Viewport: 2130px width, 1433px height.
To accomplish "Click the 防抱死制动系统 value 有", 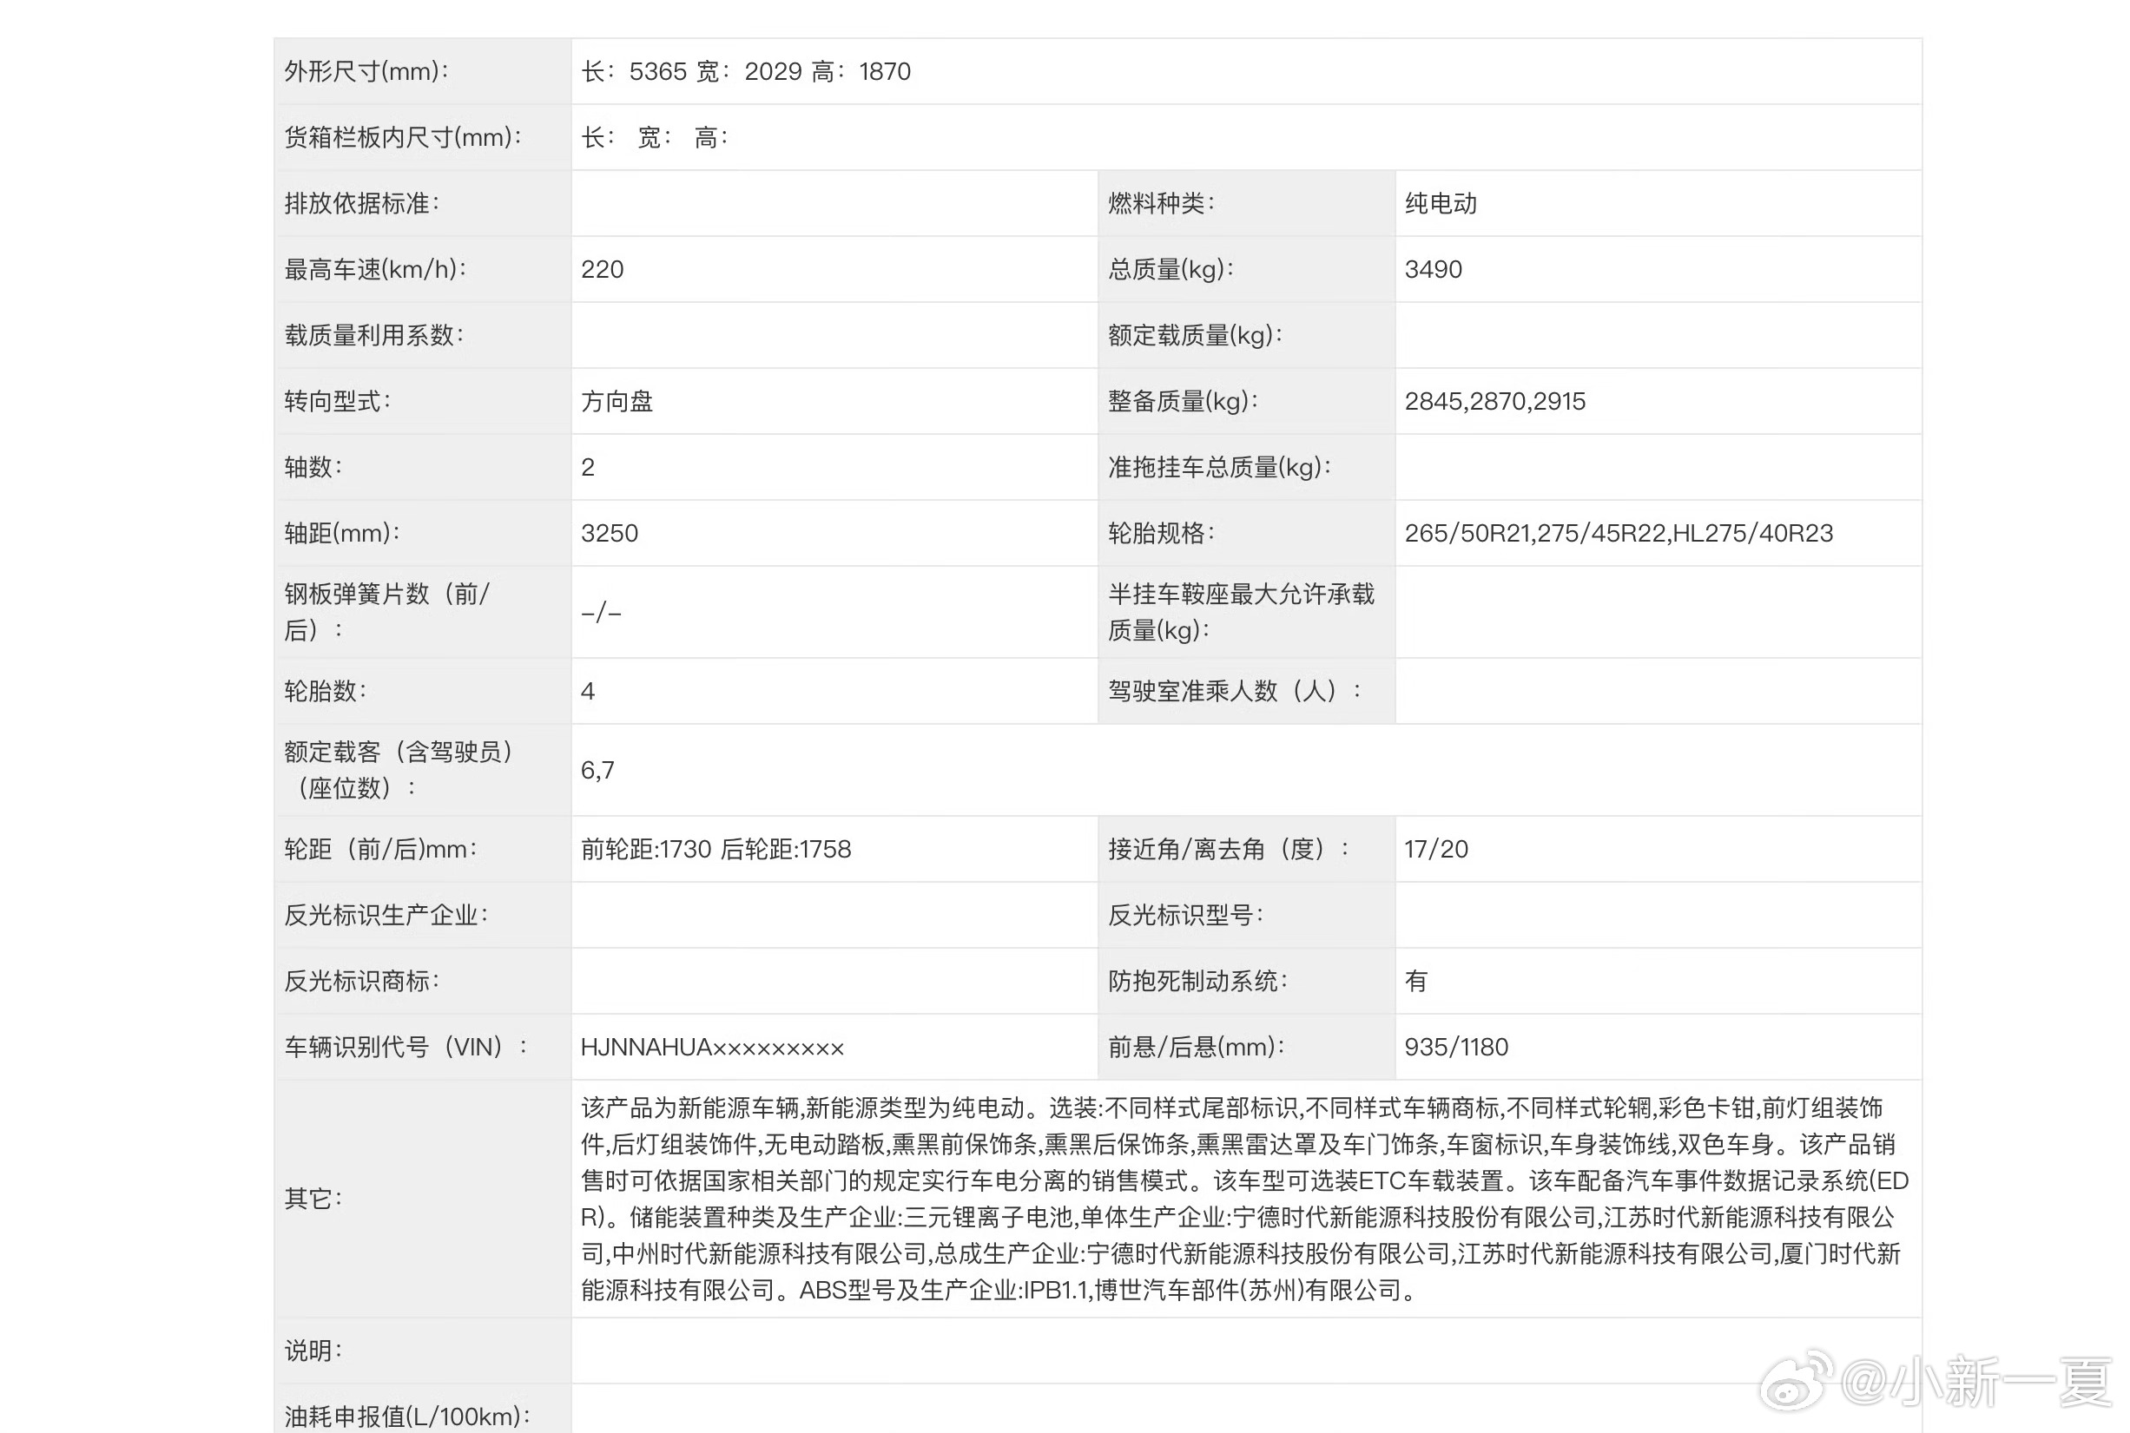I will point(1416,981).
